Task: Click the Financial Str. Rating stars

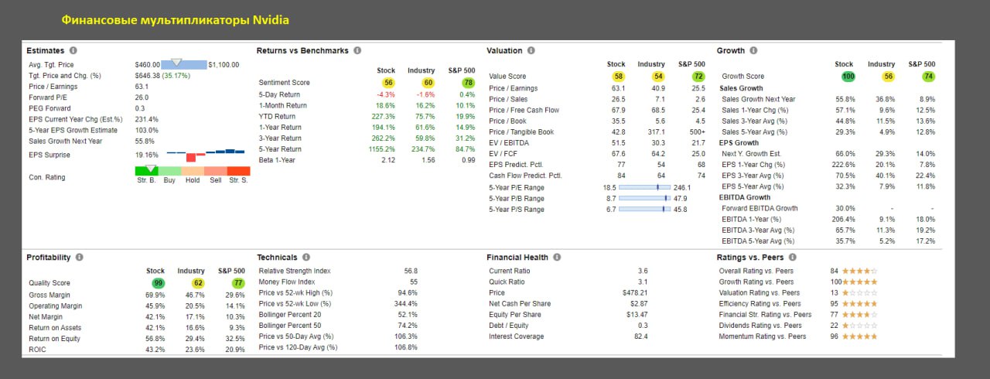Action: click(x=859, y=315)
